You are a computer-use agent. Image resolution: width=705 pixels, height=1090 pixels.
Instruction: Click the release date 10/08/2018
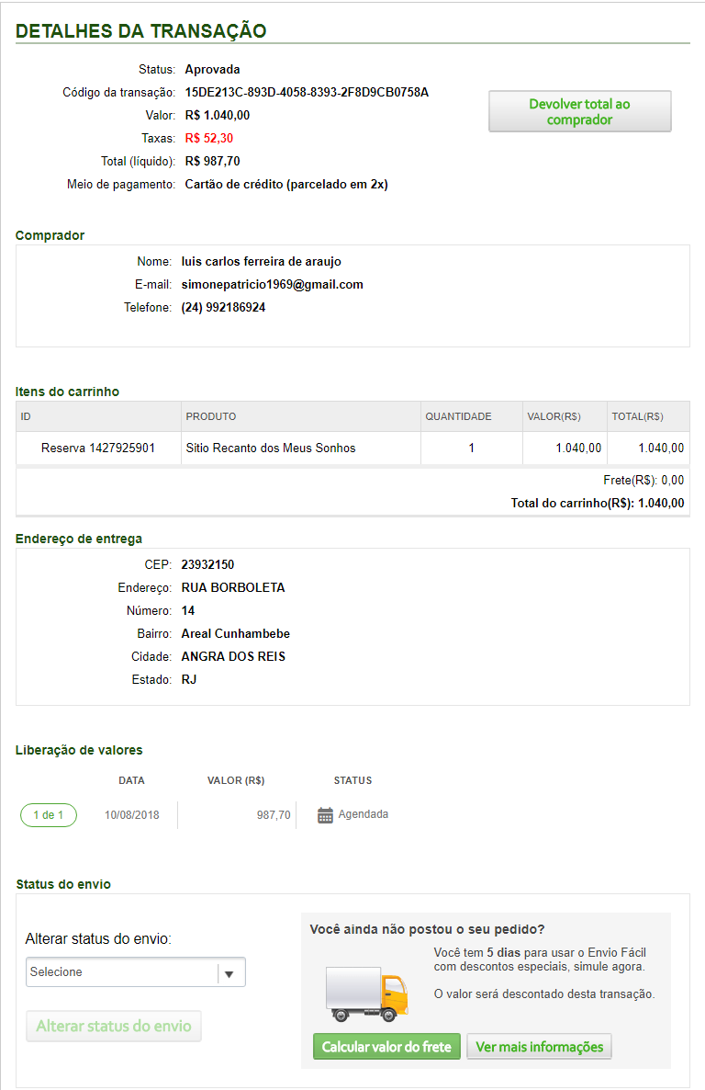point(131,815)
